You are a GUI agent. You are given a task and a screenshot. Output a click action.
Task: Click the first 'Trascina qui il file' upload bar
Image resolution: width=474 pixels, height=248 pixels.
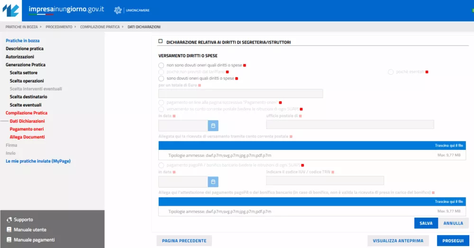pos(312,146)
